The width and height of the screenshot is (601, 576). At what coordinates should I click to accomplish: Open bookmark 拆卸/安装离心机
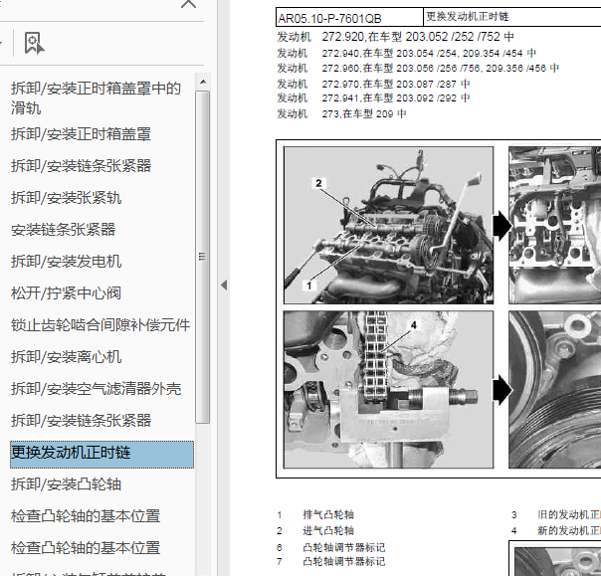(x=66, y=357)
